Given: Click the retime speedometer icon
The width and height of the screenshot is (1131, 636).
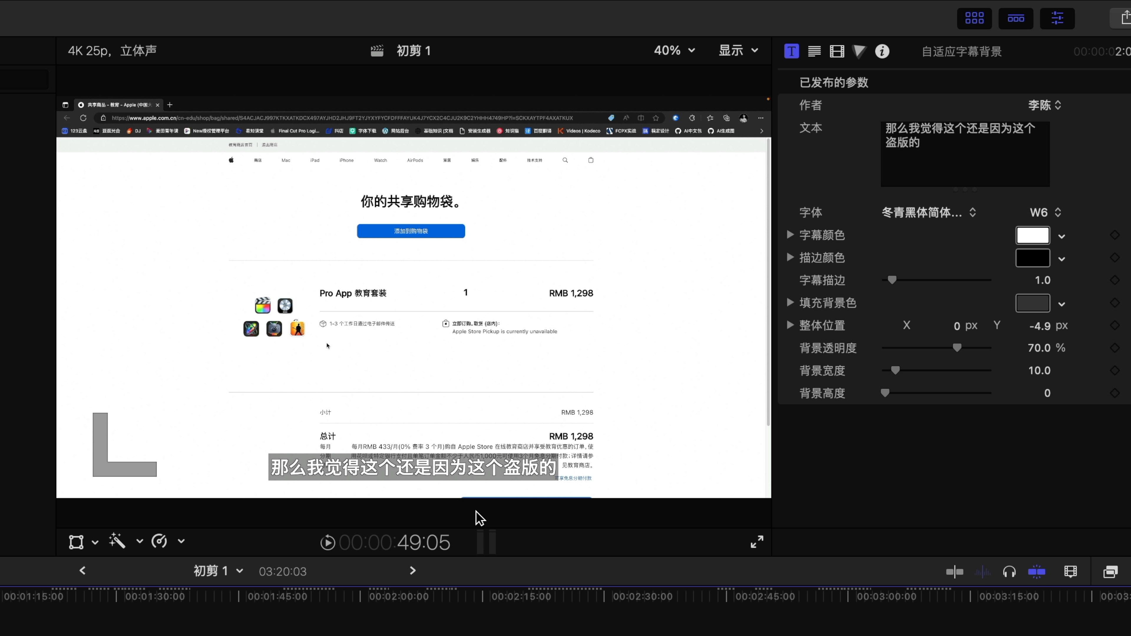Looking at the screenshot, I should pyautogui.click(x=159, y=541).
